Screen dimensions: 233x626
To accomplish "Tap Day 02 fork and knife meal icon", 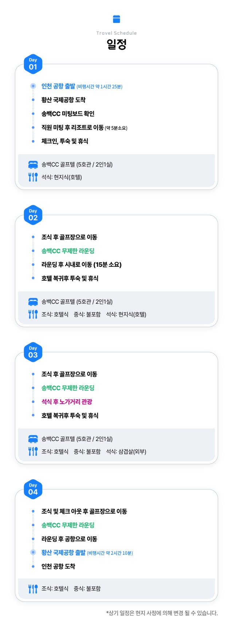I will point(33,314).
